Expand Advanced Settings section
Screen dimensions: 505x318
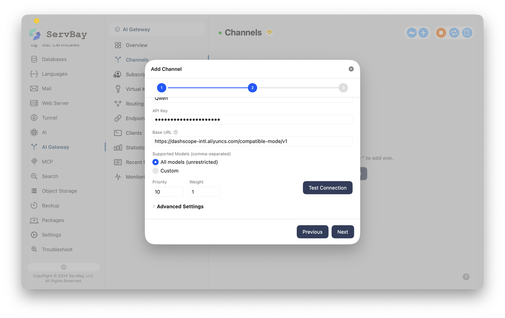pyautogui.click(x=178, y=206)
